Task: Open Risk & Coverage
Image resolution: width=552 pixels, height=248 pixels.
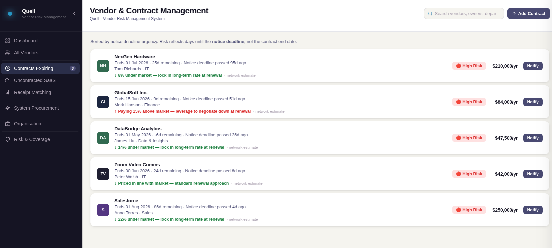Action: coord(40,139)
